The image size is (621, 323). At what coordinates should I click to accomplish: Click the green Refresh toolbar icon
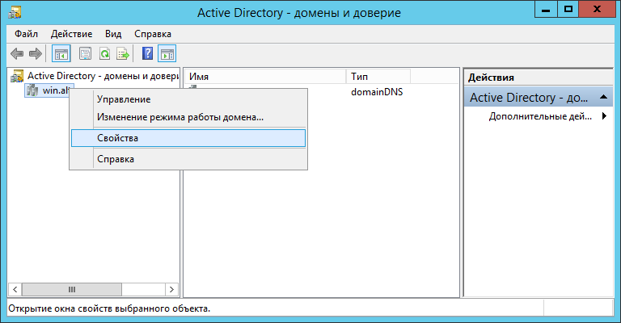[104, 54]
